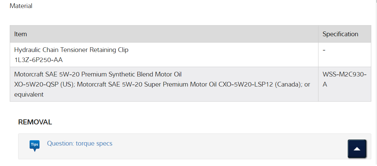Click the vertical scrollbar on the right edge
Screen dimensions: 377x166
(375, 67)
